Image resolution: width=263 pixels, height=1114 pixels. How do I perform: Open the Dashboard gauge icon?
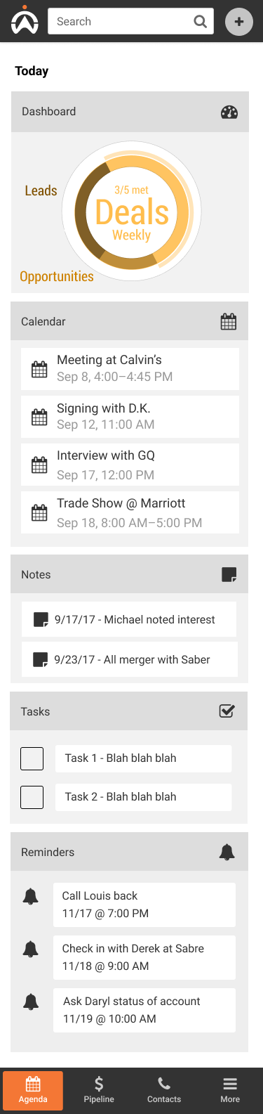coord(229,112)
